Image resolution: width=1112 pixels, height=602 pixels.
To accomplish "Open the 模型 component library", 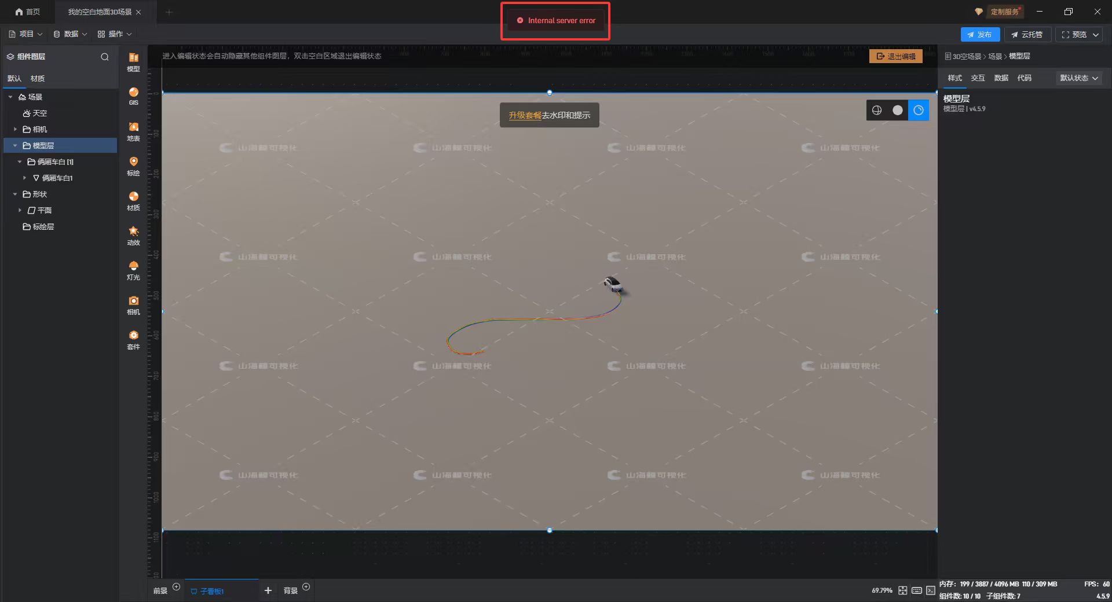I will pos(133,61).
